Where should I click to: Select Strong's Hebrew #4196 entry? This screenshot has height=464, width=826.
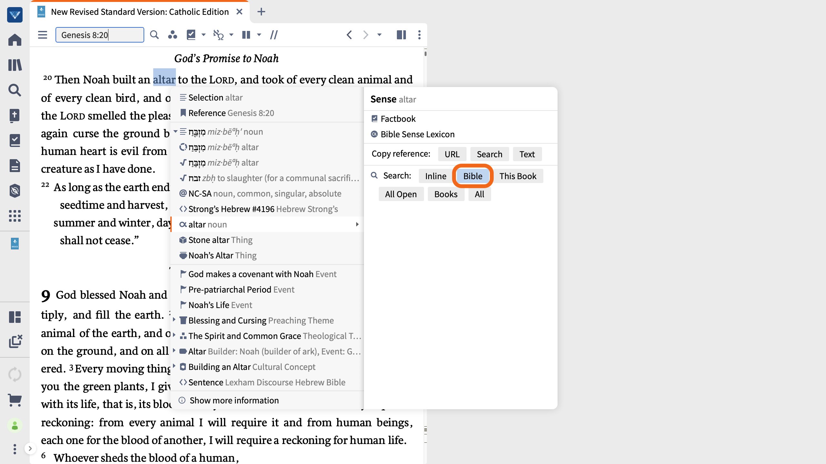267,209
